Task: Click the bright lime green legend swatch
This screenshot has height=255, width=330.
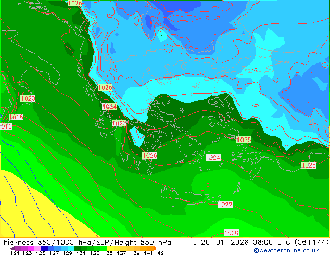Action: click(x=104, y=248)
